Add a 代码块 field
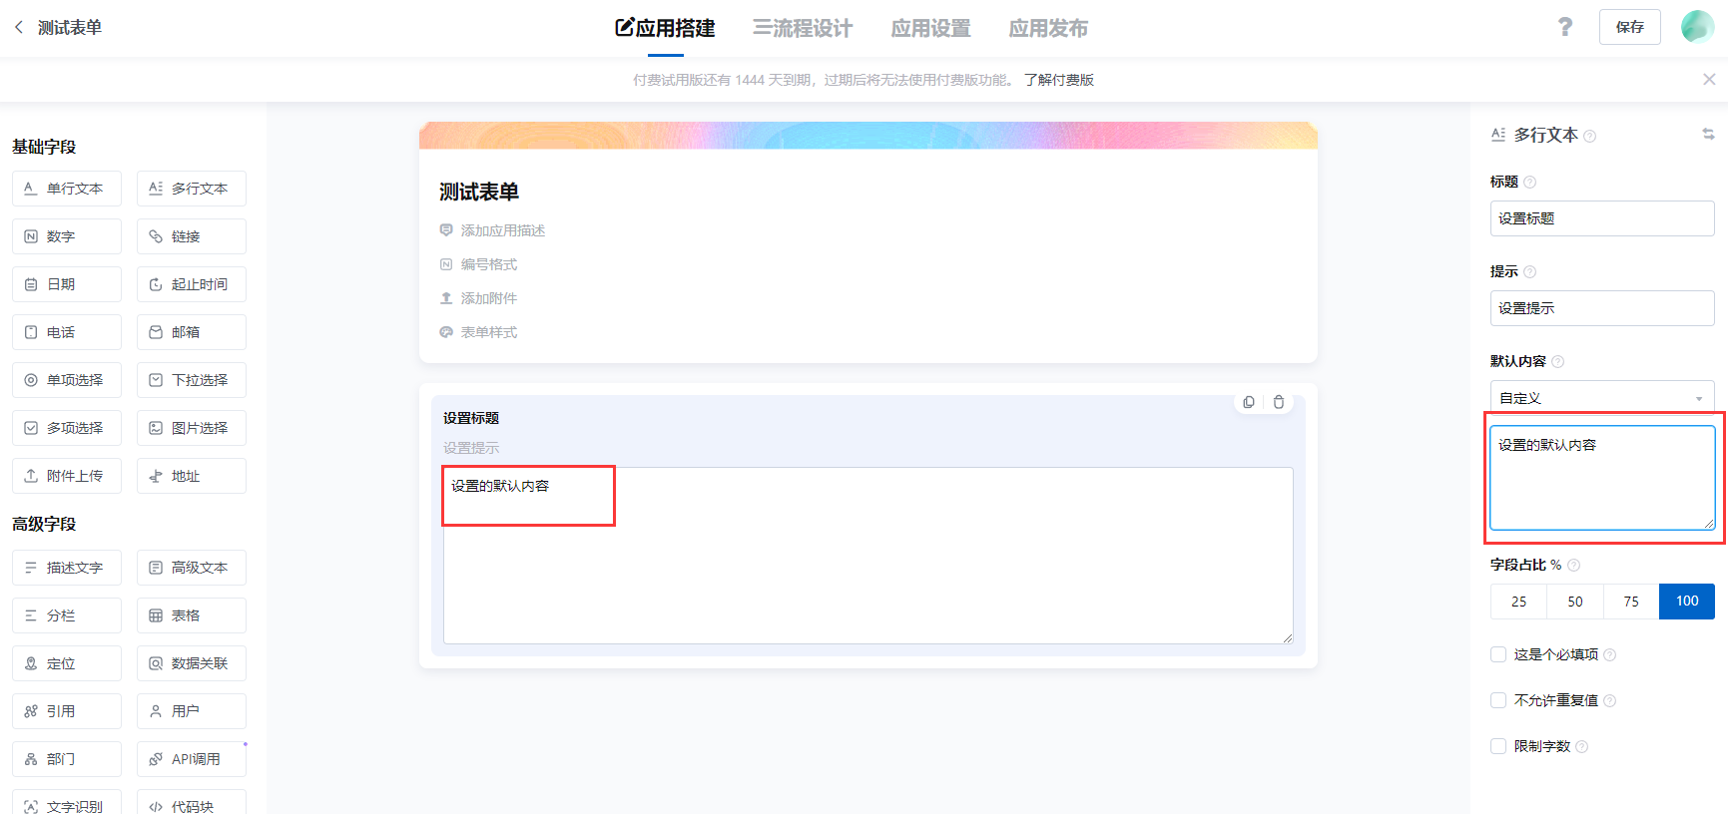The width and height of the screenshot is (1728, 814). click(192, 802)
